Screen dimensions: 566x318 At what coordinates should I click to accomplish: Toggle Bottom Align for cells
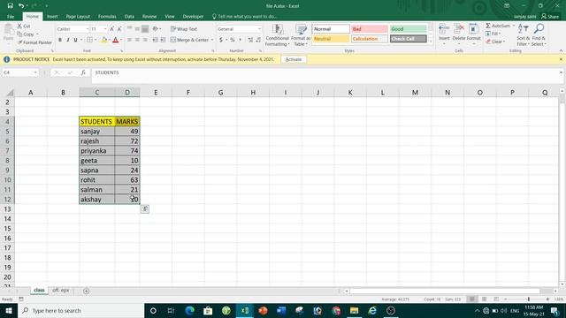[x=145, y=29]
